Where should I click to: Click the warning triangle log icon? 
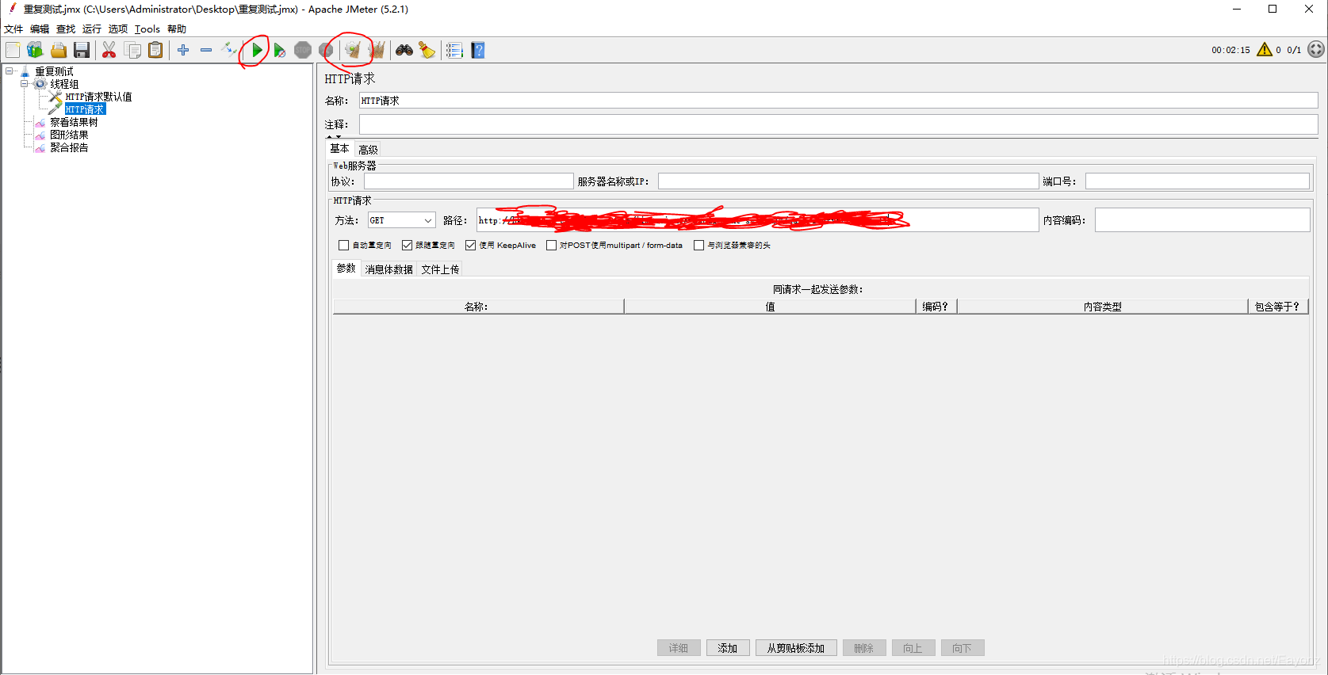pos(1265,49)
